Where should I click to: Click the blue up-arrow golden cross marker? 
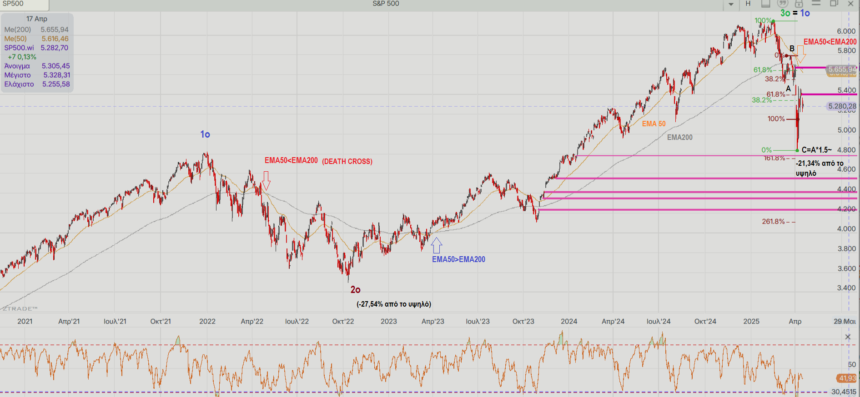pos(436,245)
